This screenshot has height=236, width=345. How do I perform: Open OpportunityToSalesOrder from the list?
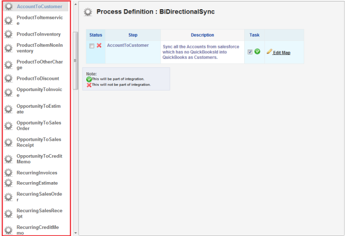pyautogui.click(x=39, y=126)
